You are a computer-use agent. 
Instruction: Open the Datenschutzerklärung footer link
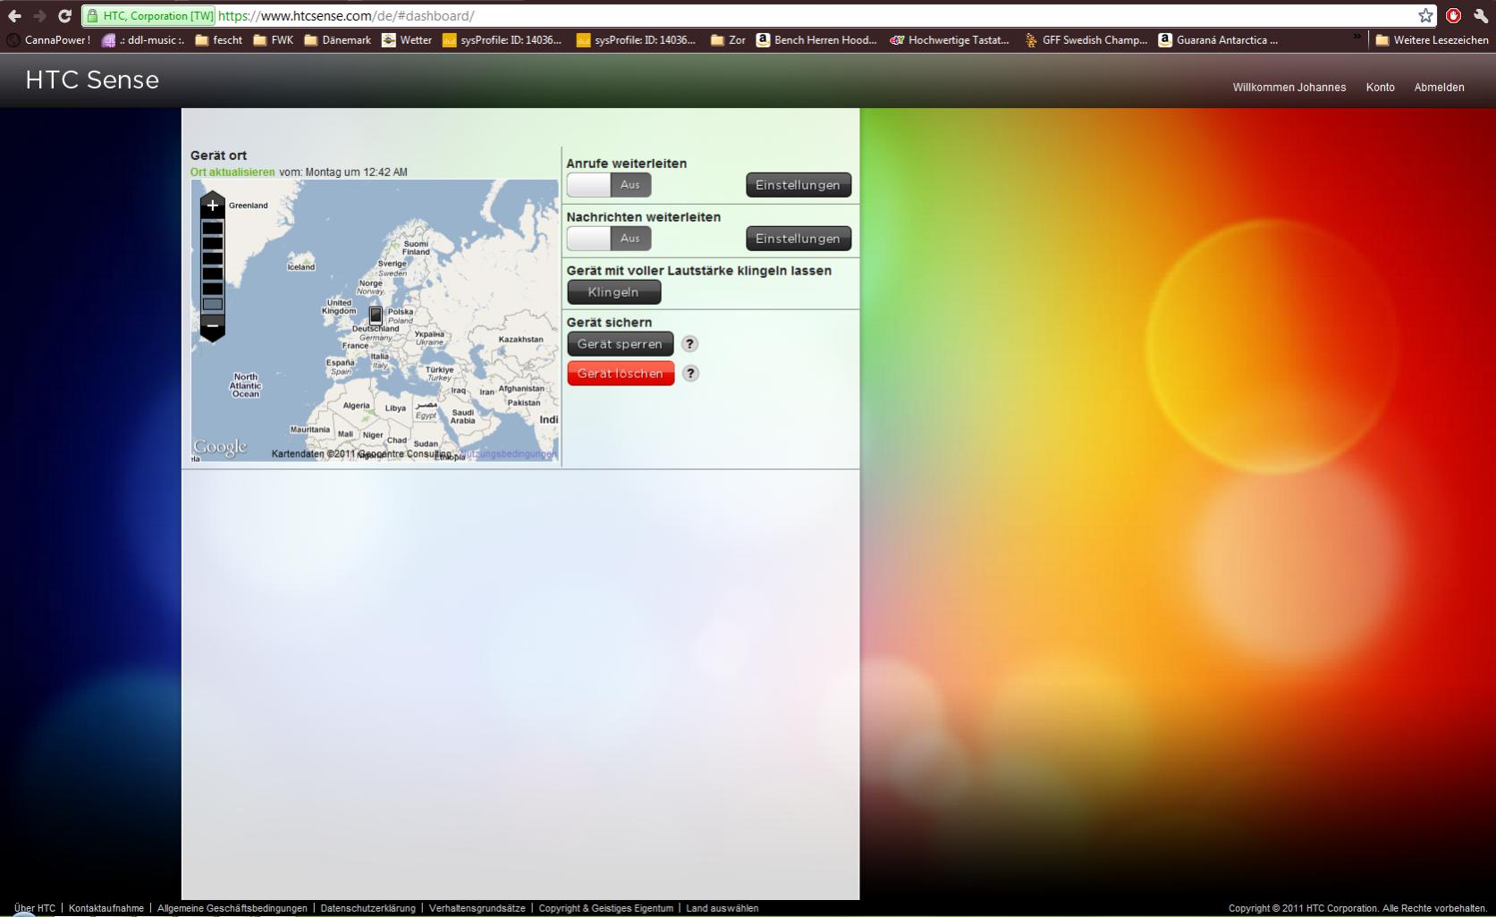coord(368,908)
